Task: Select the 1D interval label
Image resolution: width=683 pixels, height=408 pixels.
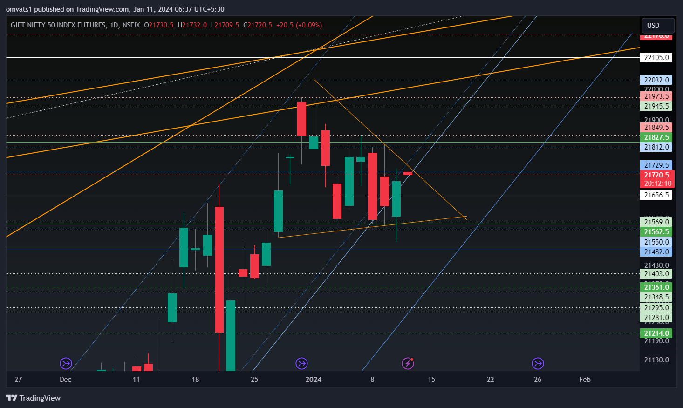Action: pyautogui.click(x=114, y=25)
